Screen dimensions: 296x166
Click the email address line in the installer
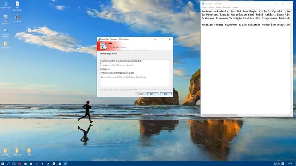117,73
